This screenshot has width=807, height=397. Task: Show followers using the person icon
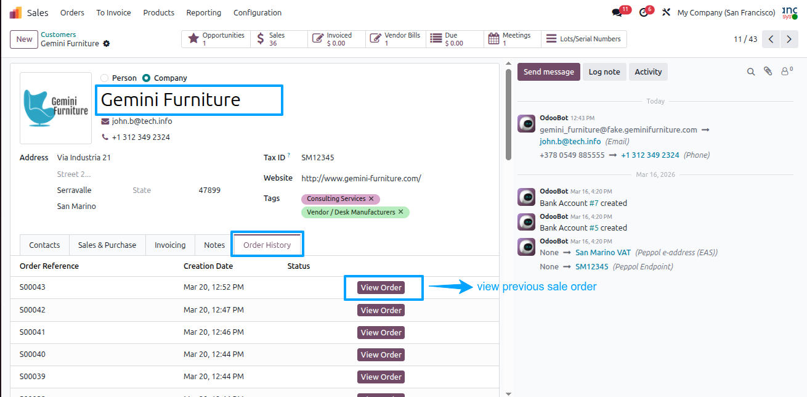787,72
